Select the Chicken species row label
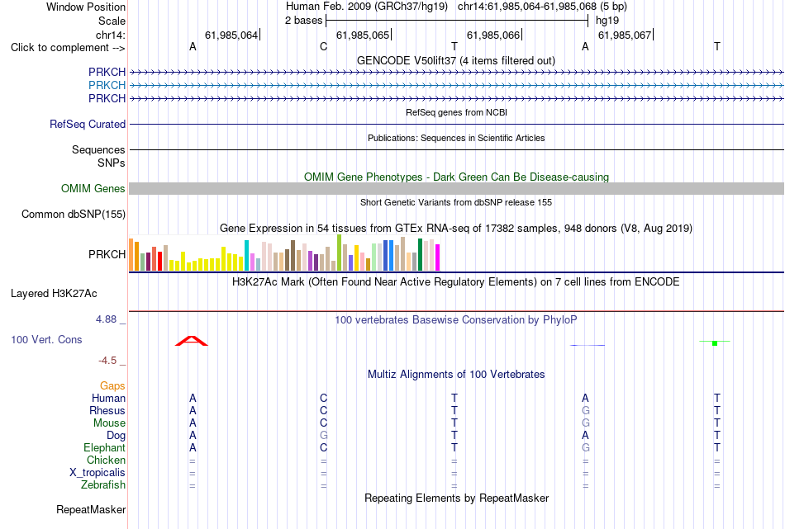 point(106,460)
